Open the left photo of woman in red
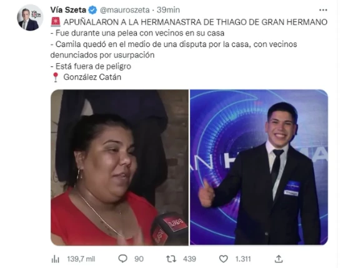 [x=119, y=167]
